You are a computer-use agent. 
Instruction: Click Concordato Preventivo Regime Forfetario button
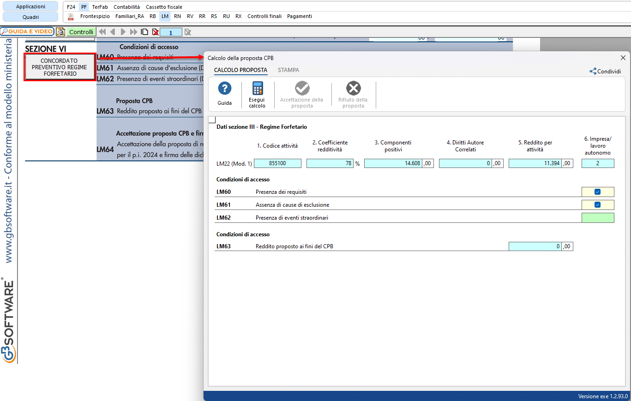click(x=60, y=67)
